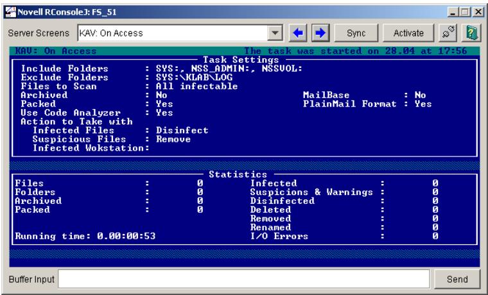This screenshot has width=488, height=295.
Task: Click 'SYS:\KLAB\LOG' exclude folder value
Action: (194, 77)
